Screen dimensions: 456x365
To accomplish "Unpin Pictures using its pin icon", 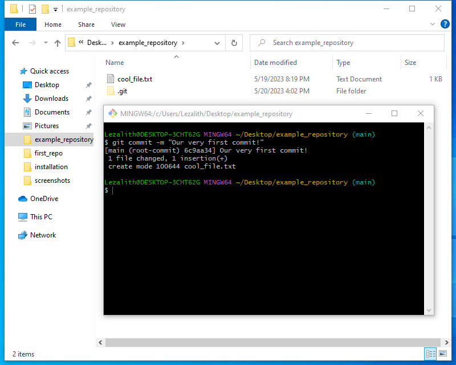I will coord(89,126).
